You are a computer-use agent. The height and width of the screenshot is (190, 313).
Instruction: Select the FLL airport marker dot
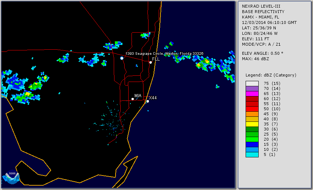pyautogui.click(x=150, y=62)
